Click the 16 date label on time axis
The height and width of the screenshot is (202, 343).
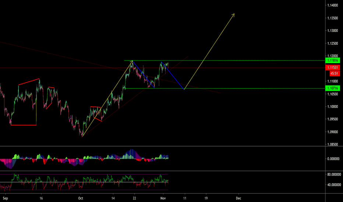click(41, 198)
